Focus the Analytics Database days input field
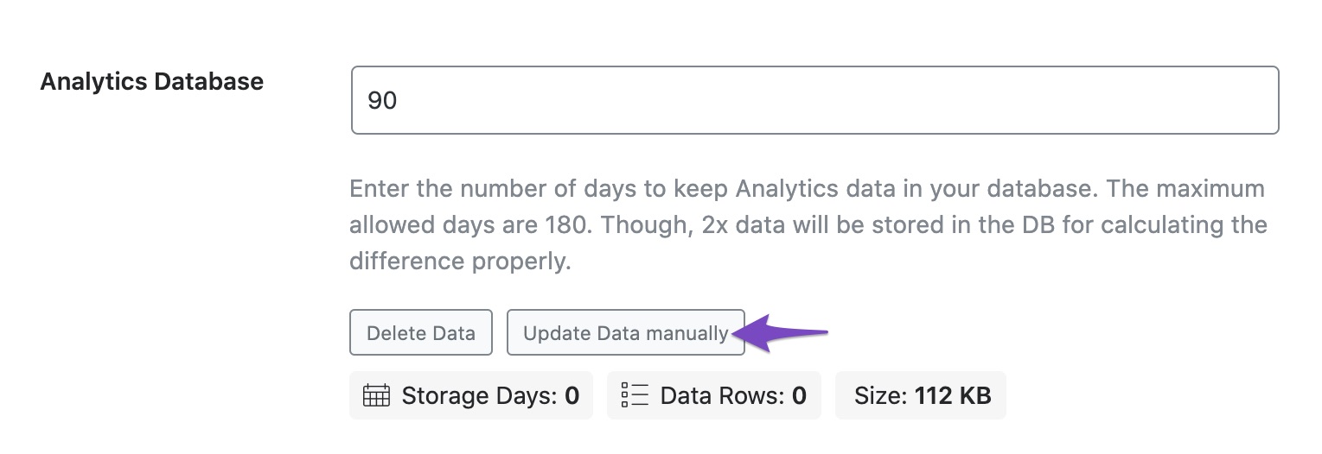 click(x=814, y=100)
